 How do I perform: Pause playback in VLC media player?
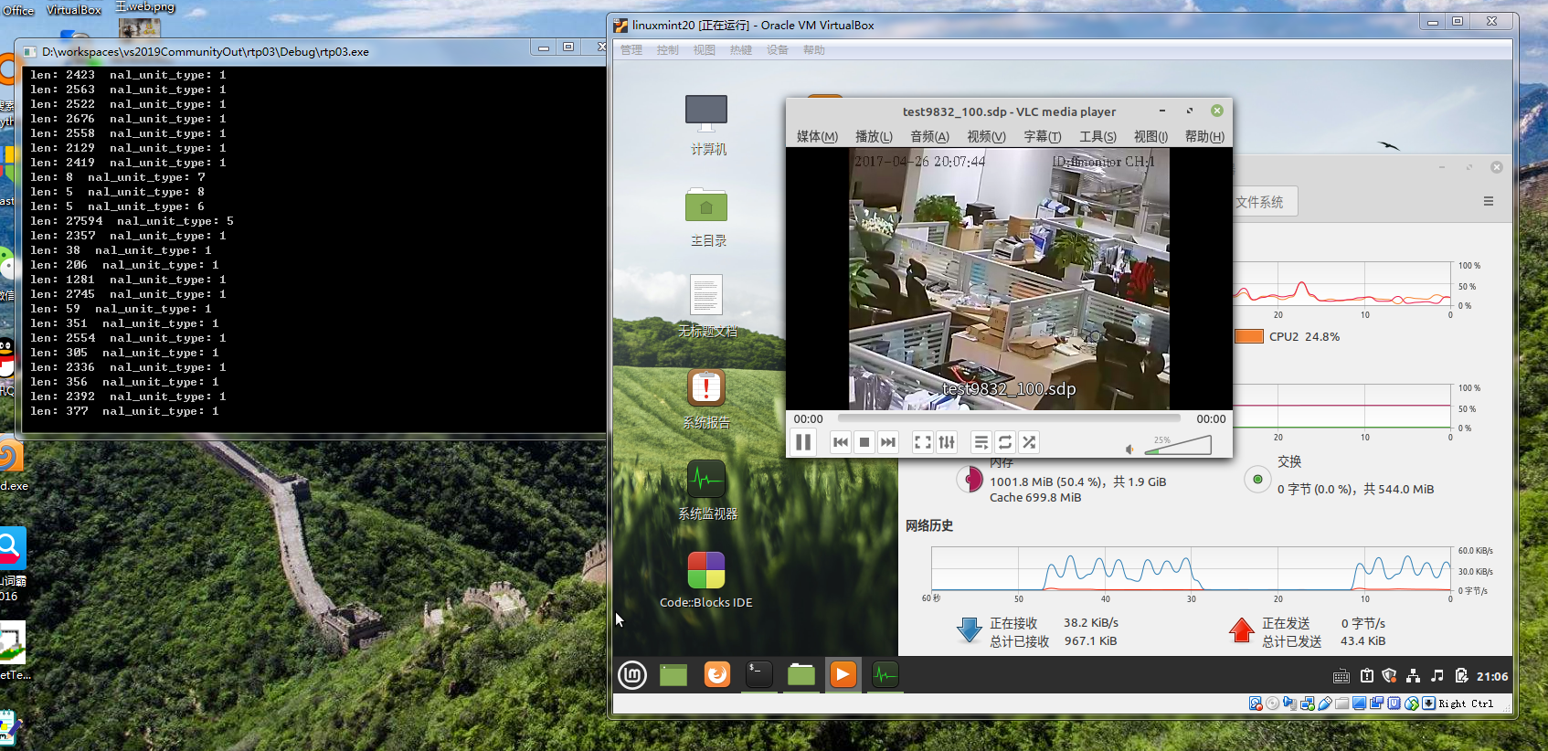click(803, 442)
